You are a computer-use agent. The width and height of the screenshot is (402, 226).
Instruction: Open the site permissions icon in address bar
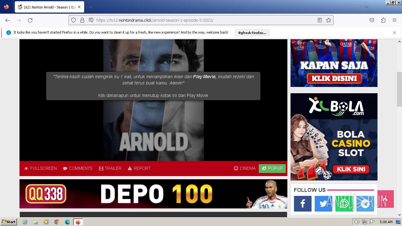click(x=91, y=20)
